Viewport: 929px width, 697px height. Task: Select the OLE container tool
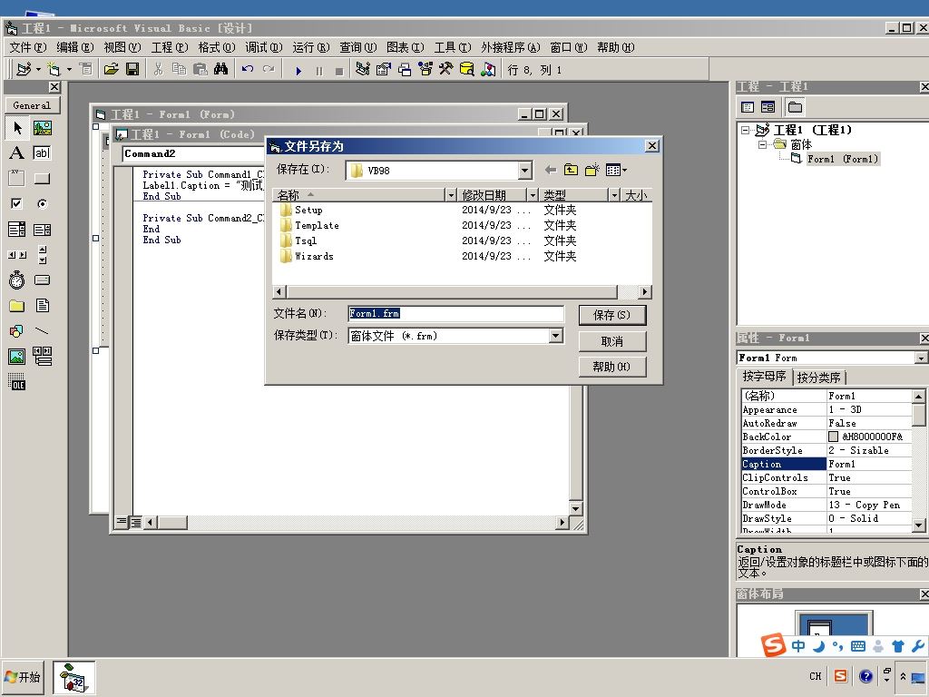[x=17, y=382]
